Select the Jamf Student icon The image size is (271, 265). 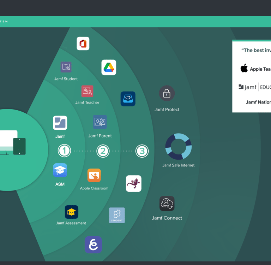point(66,67)
